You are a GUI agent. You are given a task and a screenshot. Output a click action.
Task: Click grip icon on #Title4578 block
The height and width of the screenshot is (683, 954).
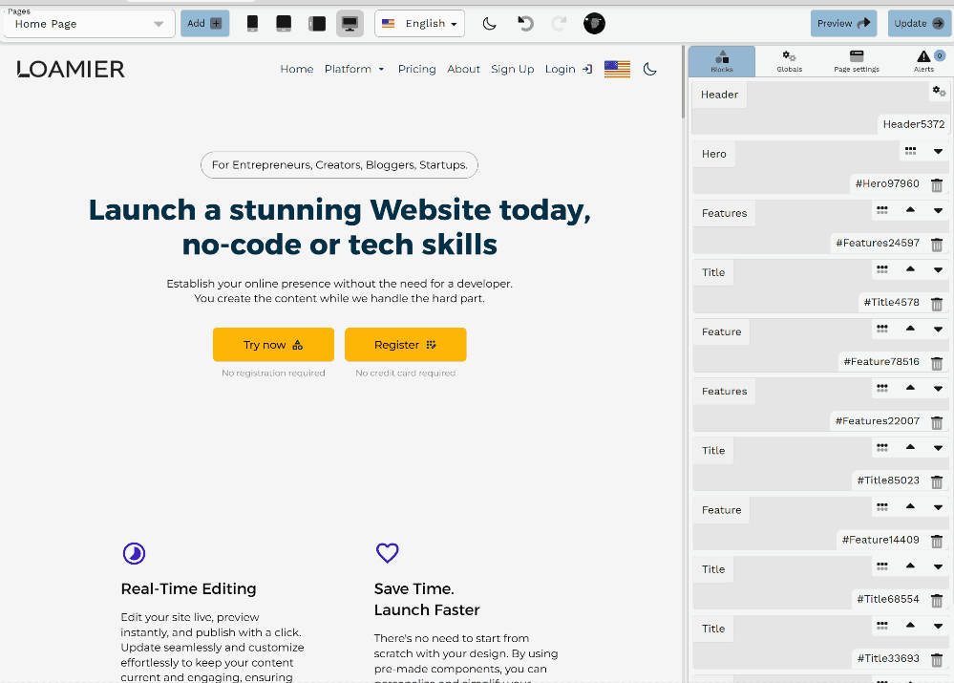point(882,269)
